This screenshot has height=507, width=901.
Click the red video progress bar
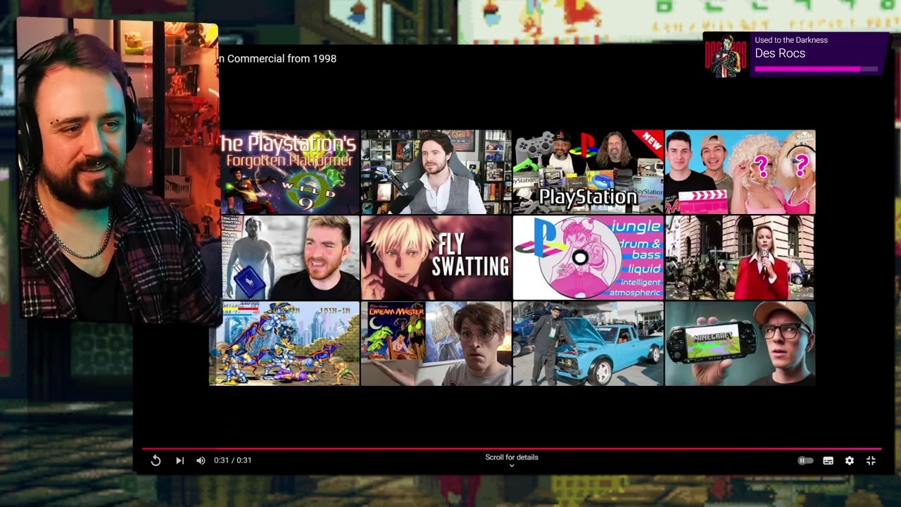pyautogui.click(x=512, y=449)
